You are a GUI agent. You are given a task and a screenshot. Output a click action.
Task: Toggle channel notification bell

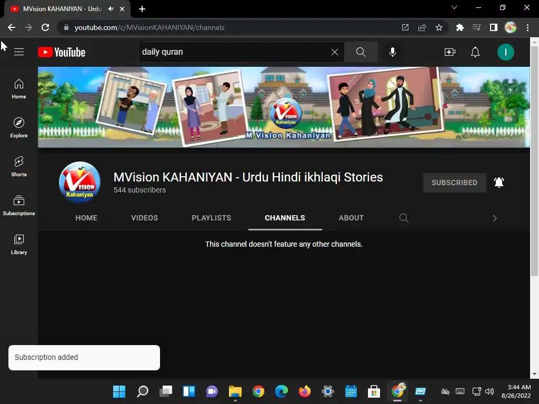[499, 183]
